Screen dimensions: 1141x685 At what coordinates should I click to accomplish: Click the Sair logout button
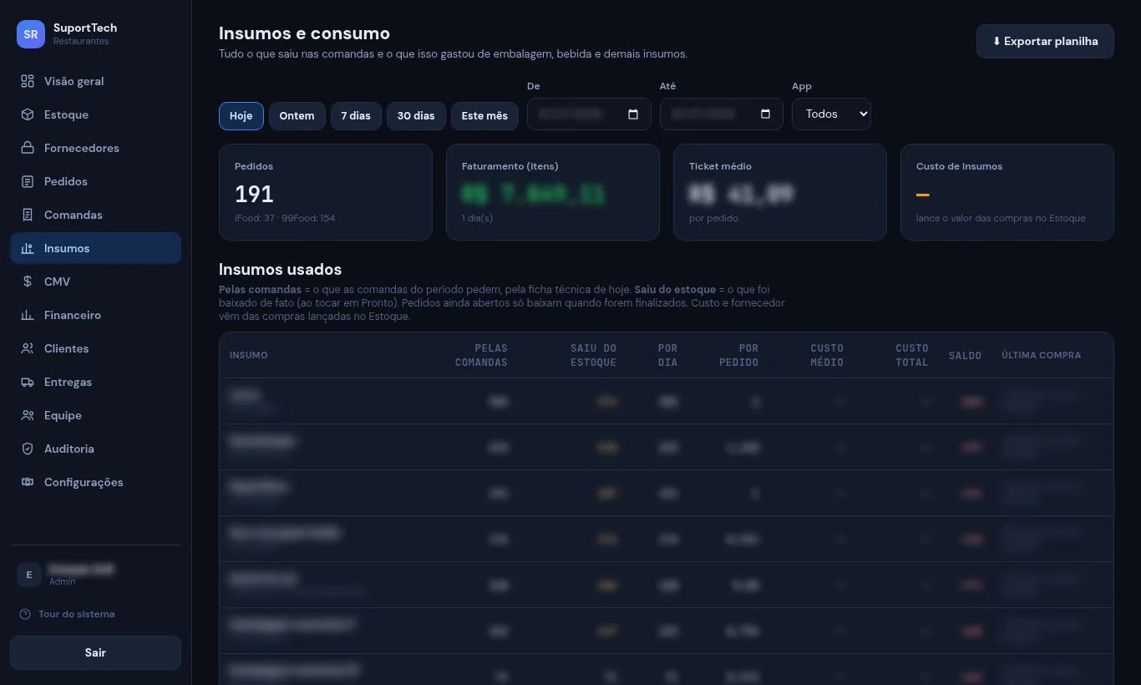pyautogui.click(x=95, y=652)
